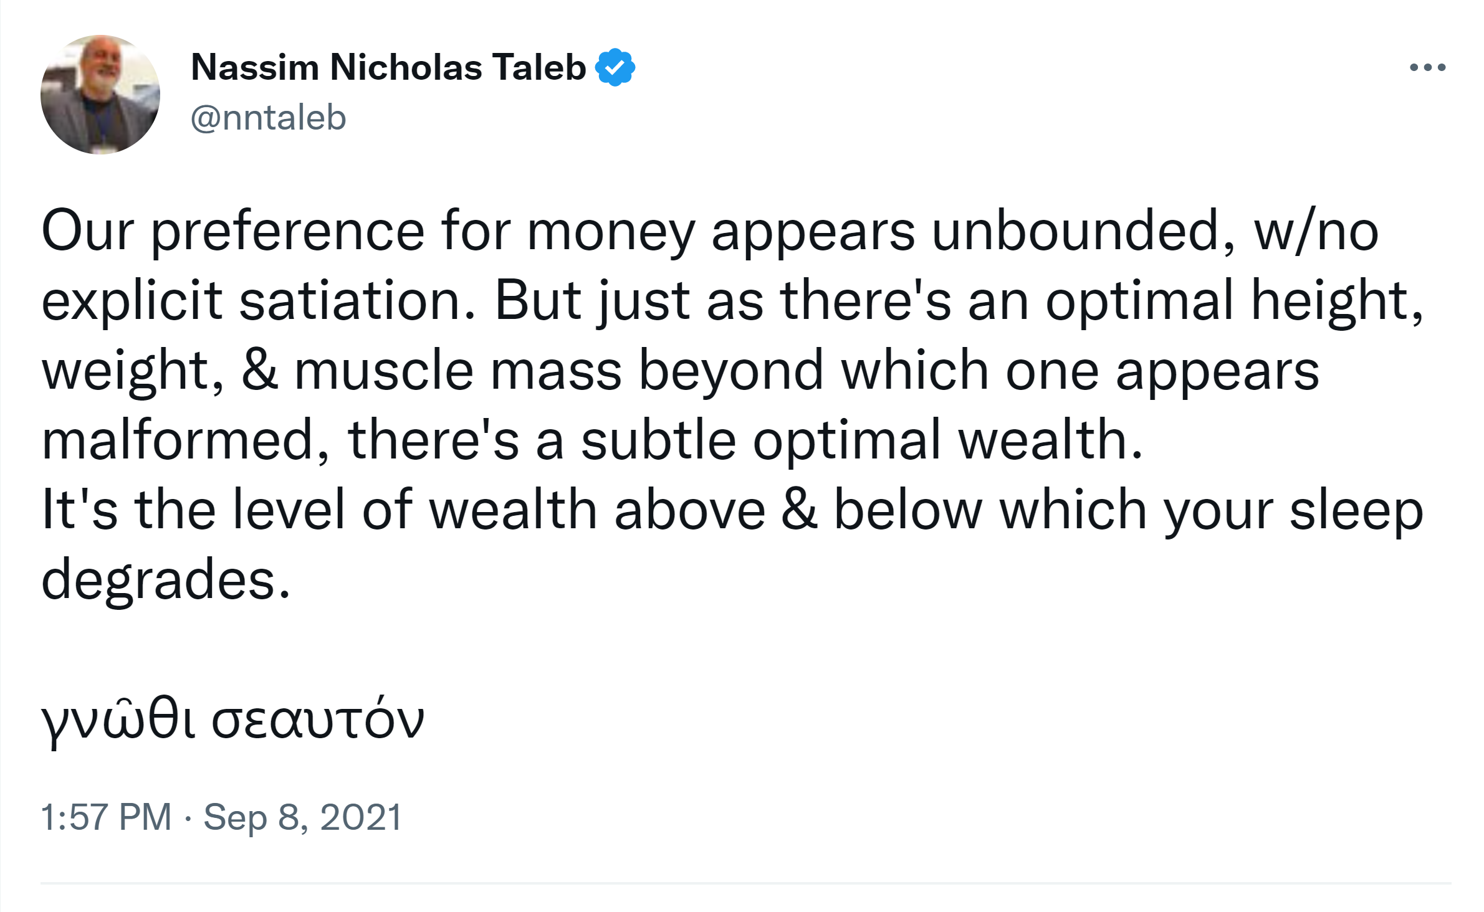This screenshot has height=912, width=1484.
Task: Click the line starting "weight, & muscle mass"
Action: pyautogui.click(x=679, y=371)
